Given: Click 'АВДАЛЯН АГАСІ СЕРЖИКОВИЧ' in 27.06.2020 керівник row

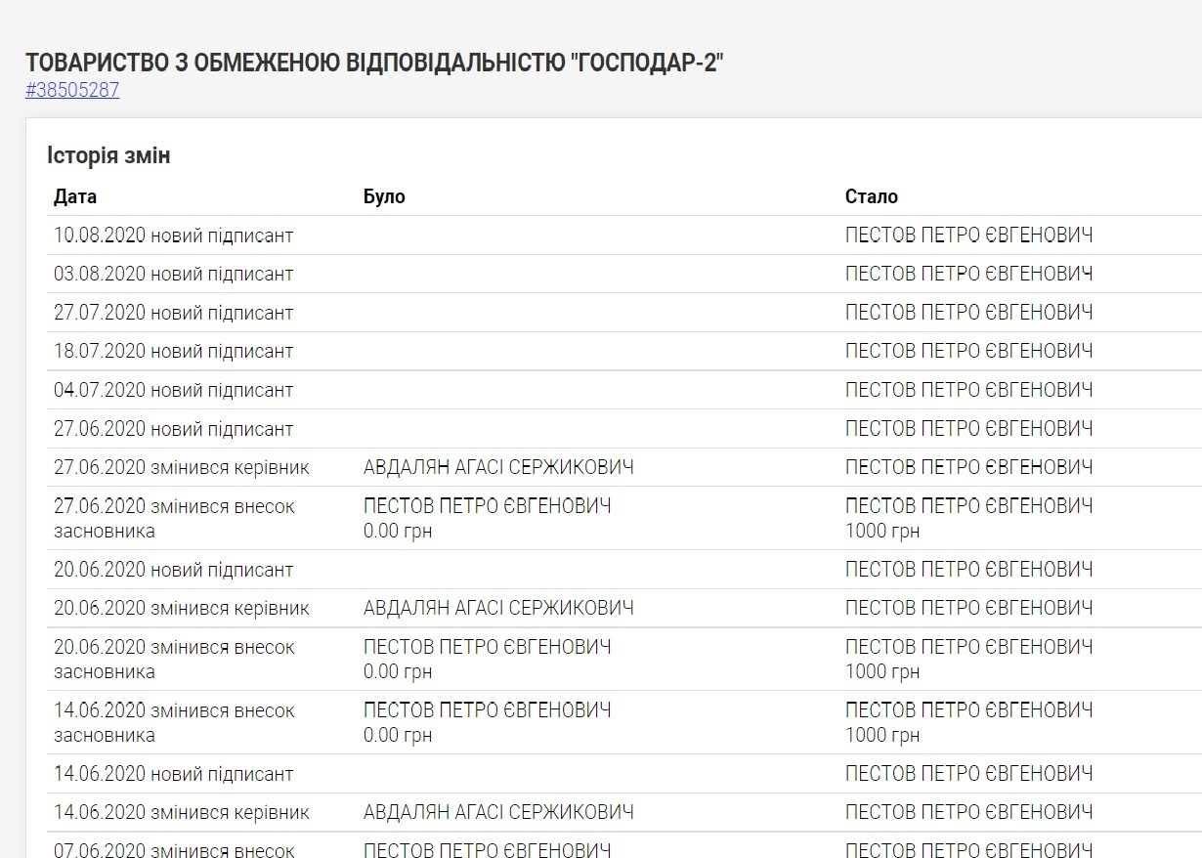Looking at the screenshot, I should [498, 468].
